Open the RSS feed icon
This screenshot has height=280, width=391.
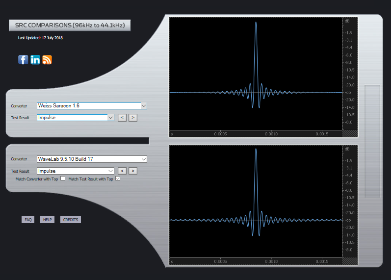pos(47,60)
